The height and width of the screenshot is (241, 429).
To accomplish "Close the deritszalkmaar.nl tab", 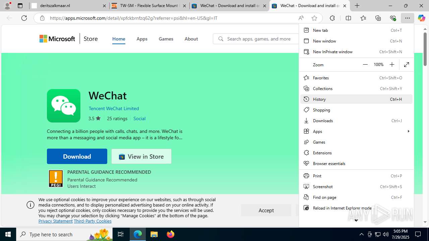I will pos(104,6).
